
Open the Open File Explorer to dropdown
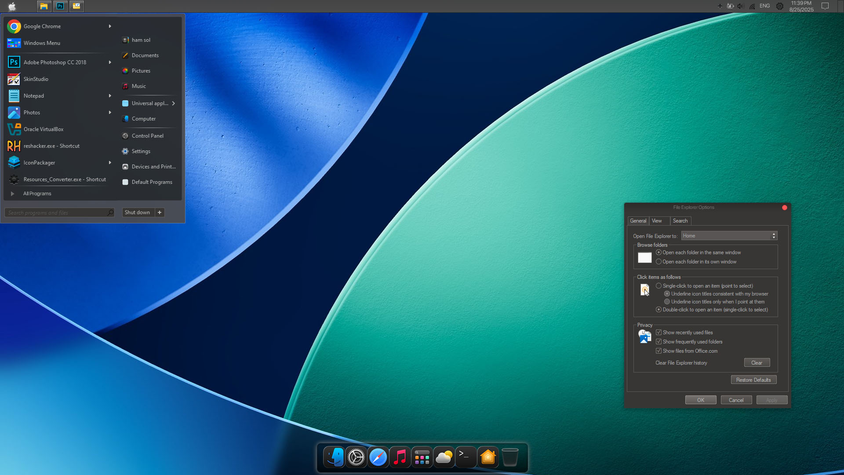point(729,236)
